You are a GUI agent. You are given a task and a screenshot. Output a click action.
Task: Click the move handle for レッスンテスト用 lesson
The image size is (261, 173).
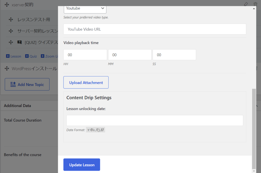point(11,20)
